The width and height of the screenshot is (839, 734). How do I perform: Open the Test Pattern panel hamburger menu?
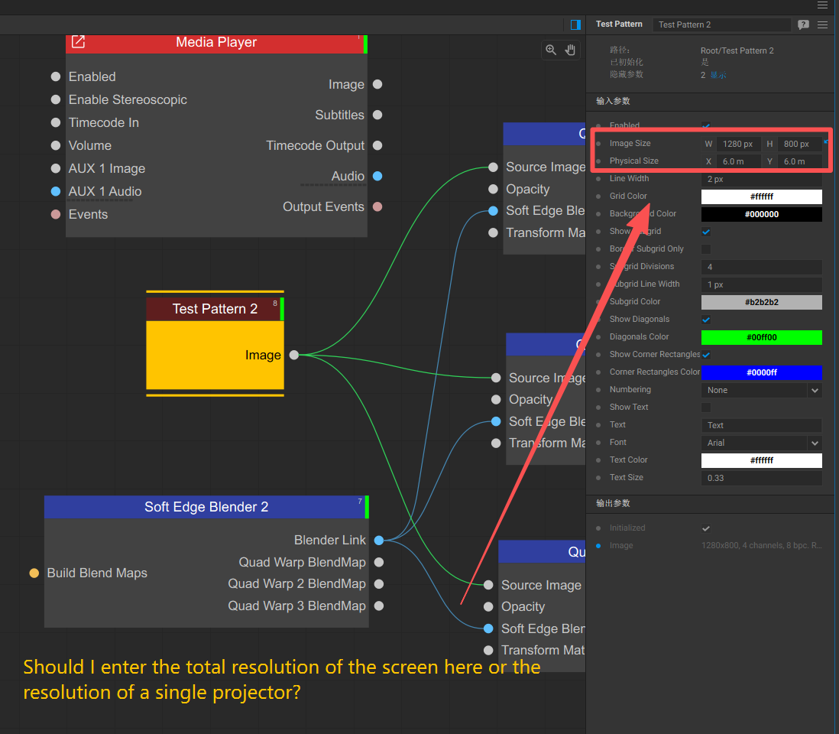[822, 24]
